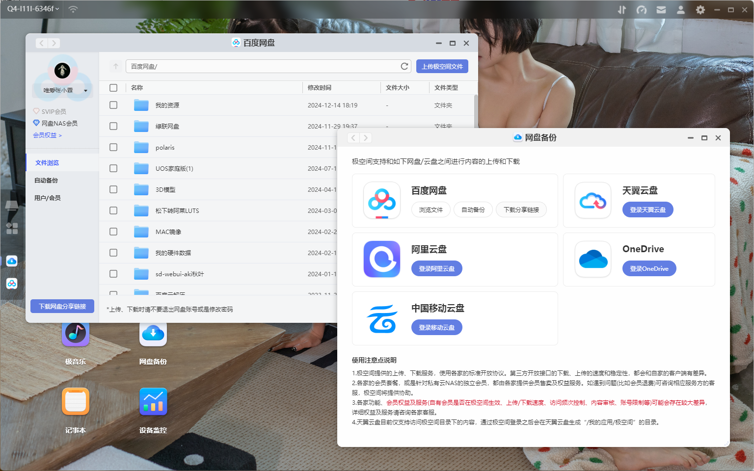Select the 松下转阿莱LUTS folder name
754x471 pixels.
(x=177, y=210)
